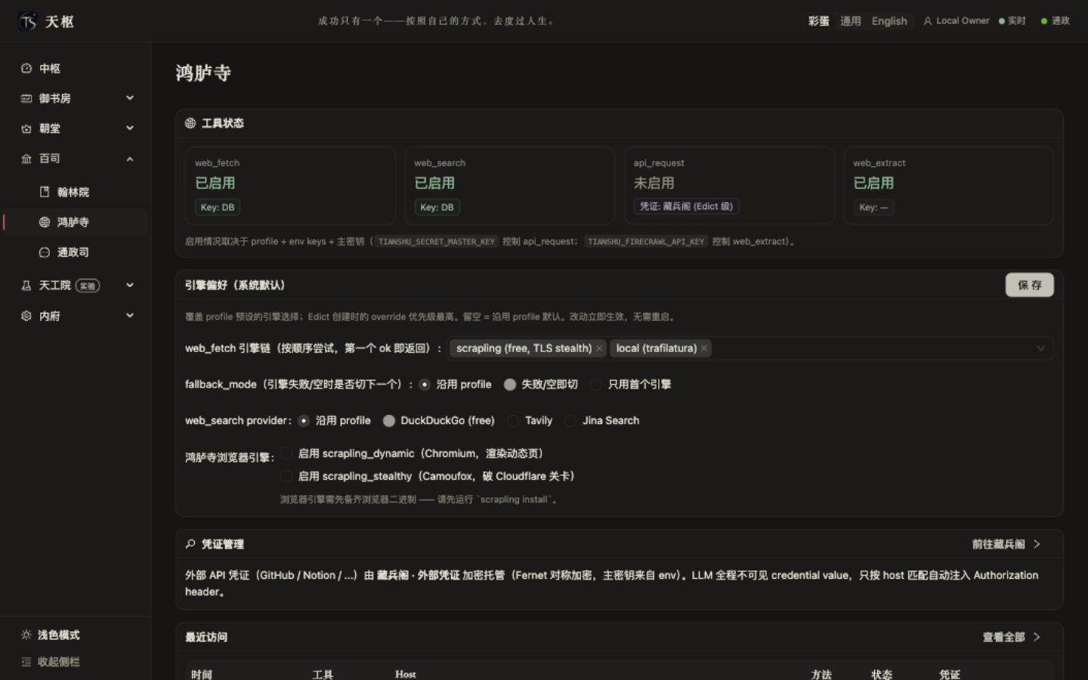Enable scrapling_dynamic Chromium engine checkbox
The width and height of the screenshot is (1088, 680).
coord(286,453)
